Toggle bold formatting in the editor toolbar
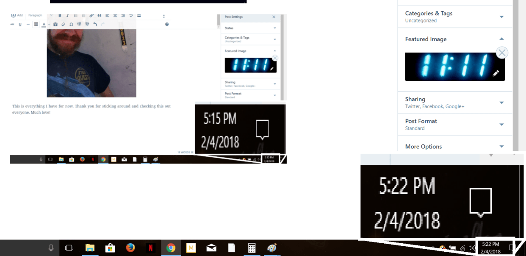This screenshot has height=256, width=526. tap(60, 16)
